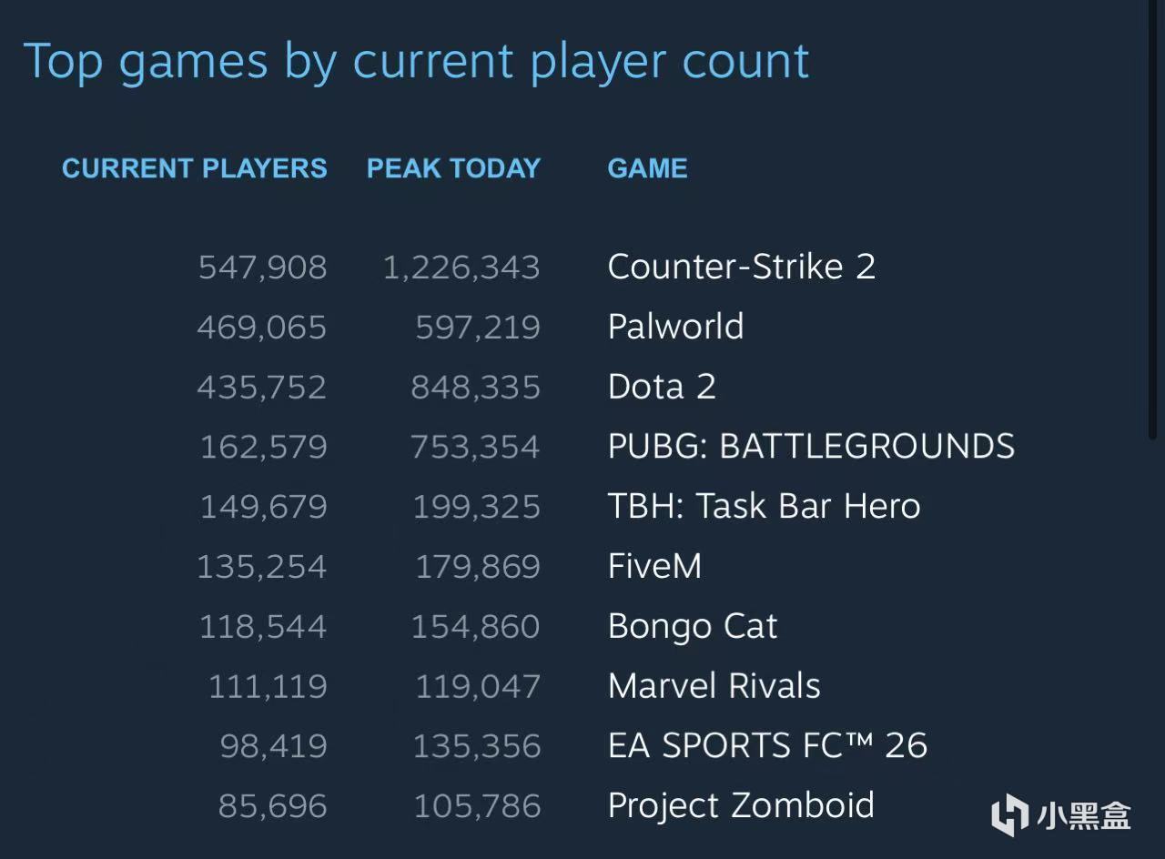Open the Palworld game entry
The image size is (1165, 859).
[675, 327]
